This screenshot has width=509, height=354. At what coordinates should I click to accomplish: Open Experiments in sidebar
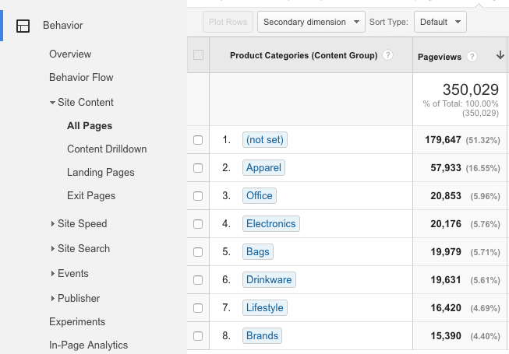(77, 321)
